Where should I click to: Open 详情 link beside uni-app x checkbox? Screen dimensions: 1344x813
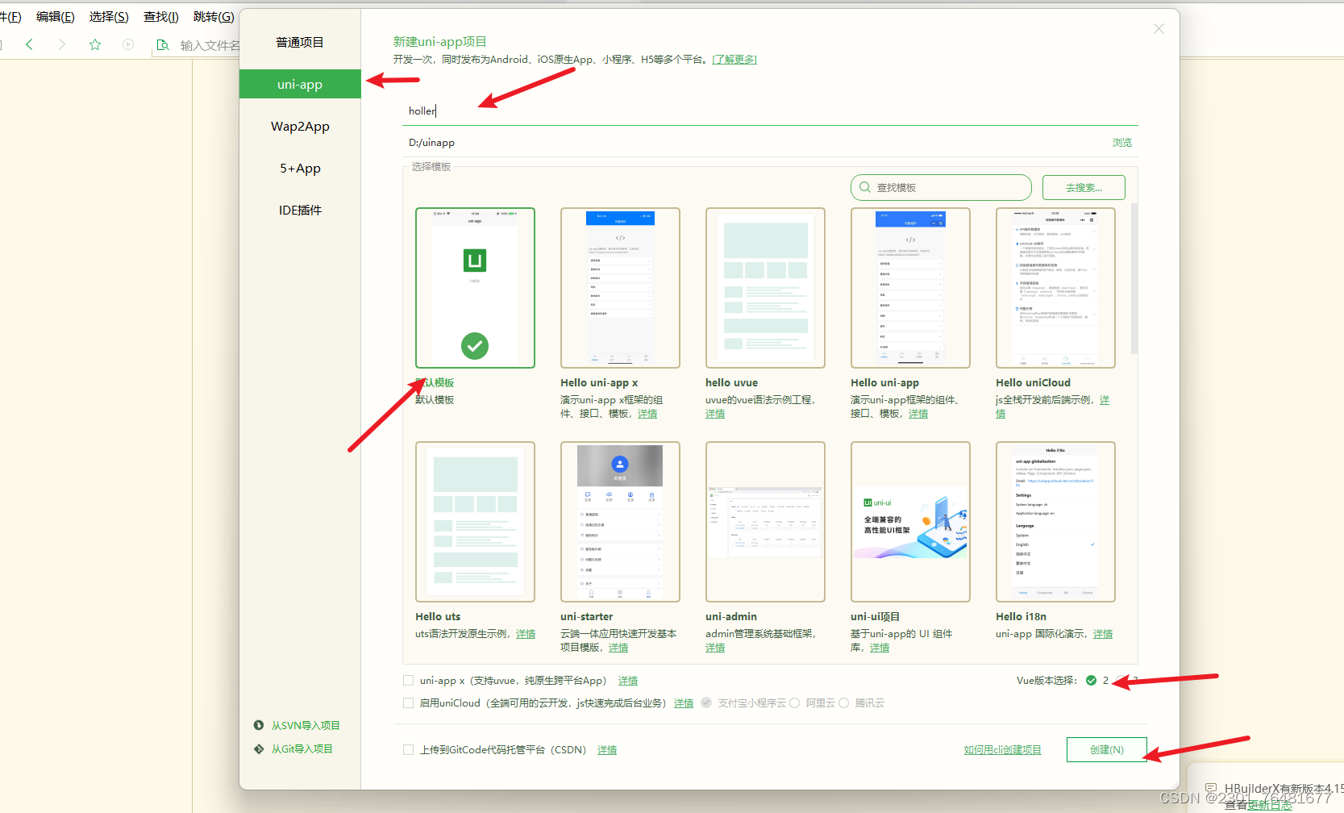click(628, 681)
